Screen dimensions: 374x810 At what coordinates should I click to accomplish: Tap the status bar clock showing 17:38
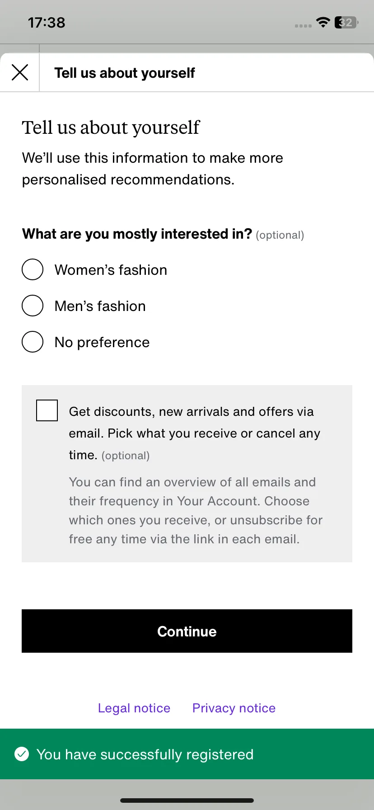point(47,23)
